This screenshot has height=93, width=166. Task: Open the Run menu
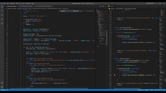point(24,3)
